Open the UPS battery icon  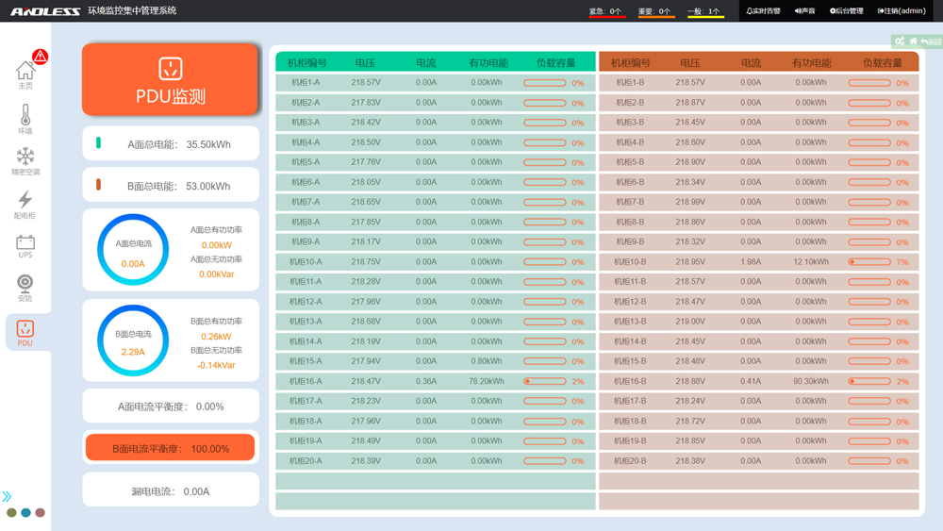[25, 245]
